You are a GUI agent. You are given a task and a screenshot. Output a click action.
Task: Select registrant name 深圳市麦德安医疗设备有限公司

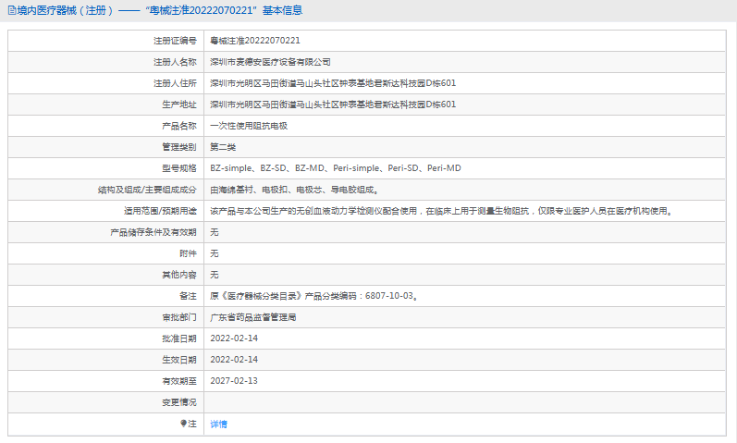point(270,62)
